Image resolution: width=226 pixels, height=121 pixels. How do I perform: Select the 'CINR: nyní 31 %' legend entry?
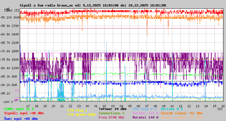click(x=19, y=109)
